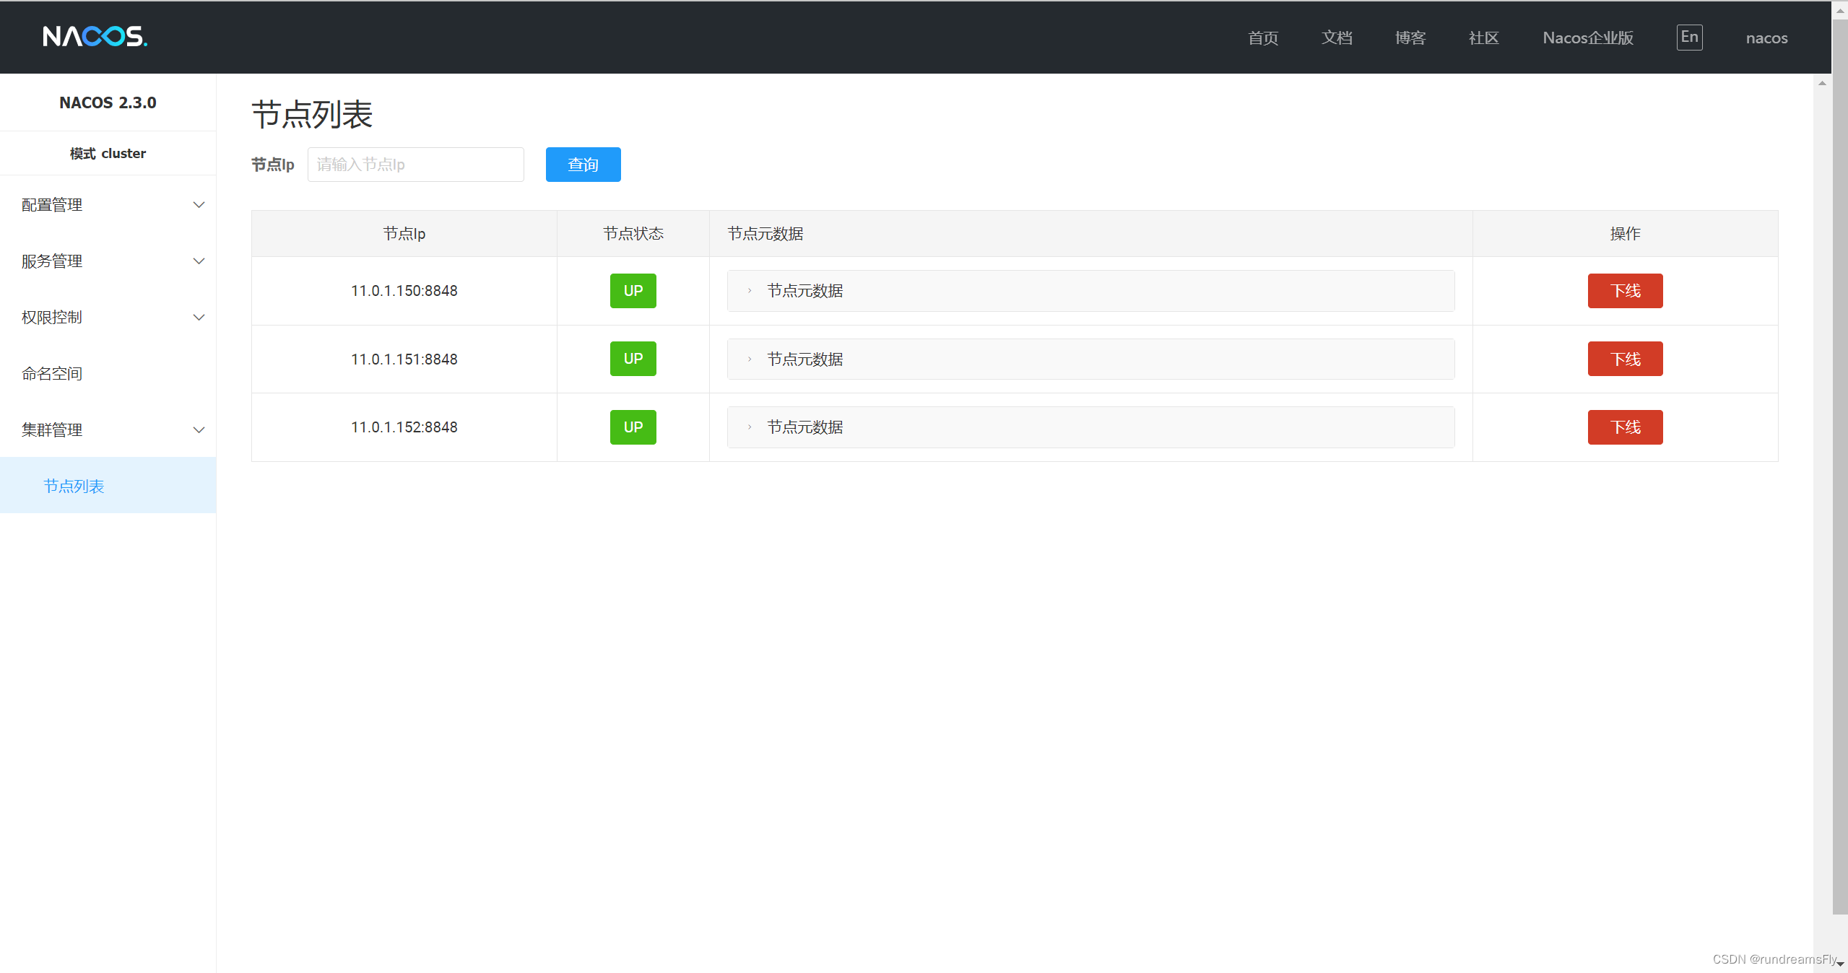Click the 操作 column header
Screen dimensions: 1848x973
[x=1625, y=234]
